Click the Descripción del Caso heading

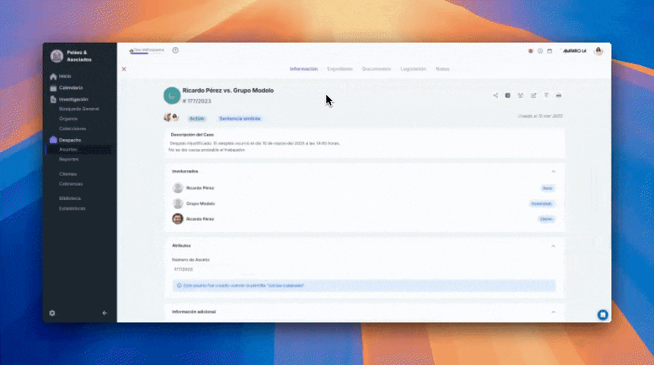click(x=192, y=135)
